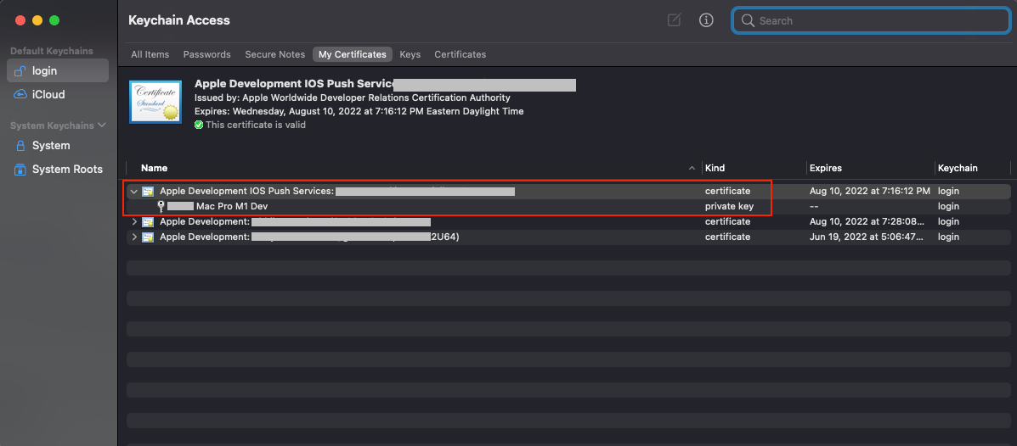1017x446 pixels.
Task: Click the 'Aug 10, 2022 at 7:28:08' expiry cell
Action: click(x=866, y=222)
